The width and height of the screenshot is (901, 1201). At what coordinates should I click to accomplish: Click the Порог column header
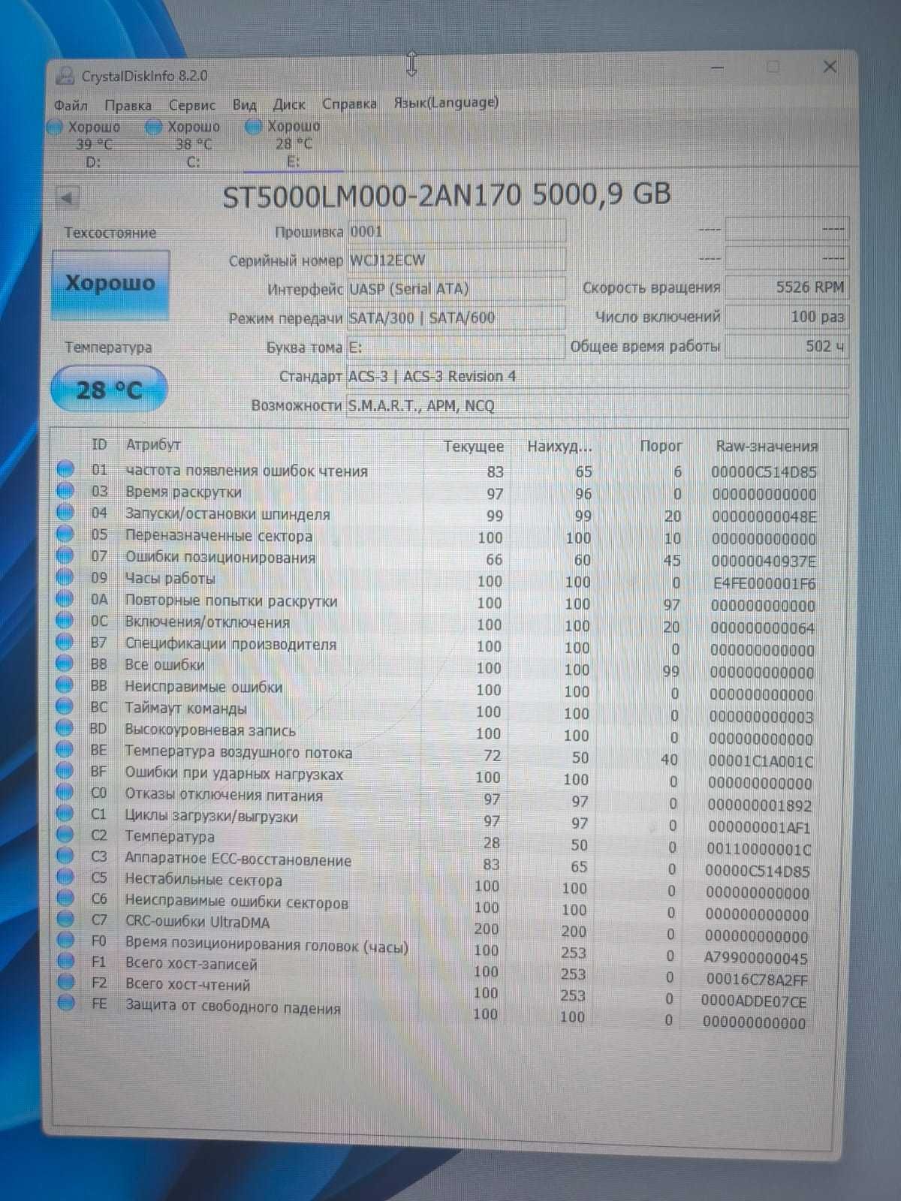click(x=661, y=446)
